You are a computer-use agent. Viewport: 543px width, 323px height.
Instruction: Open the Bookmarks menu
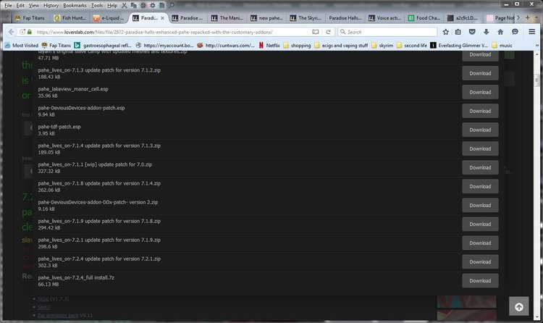(x=75, y=5)
